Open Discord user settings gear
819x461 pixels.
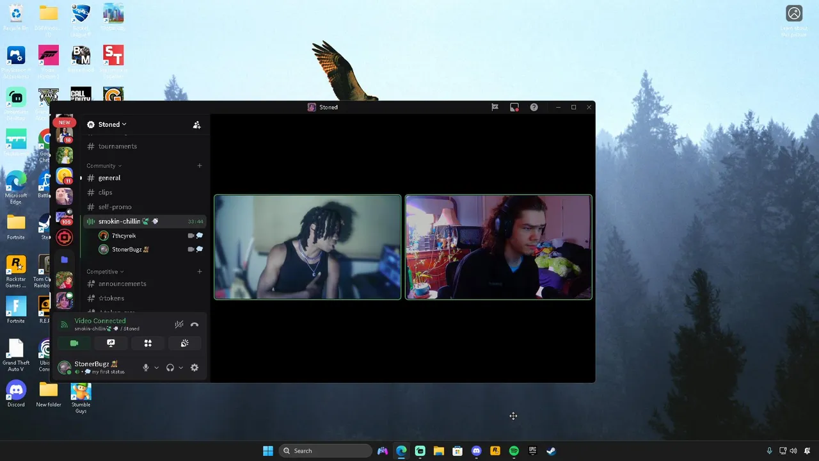point(195,368)
